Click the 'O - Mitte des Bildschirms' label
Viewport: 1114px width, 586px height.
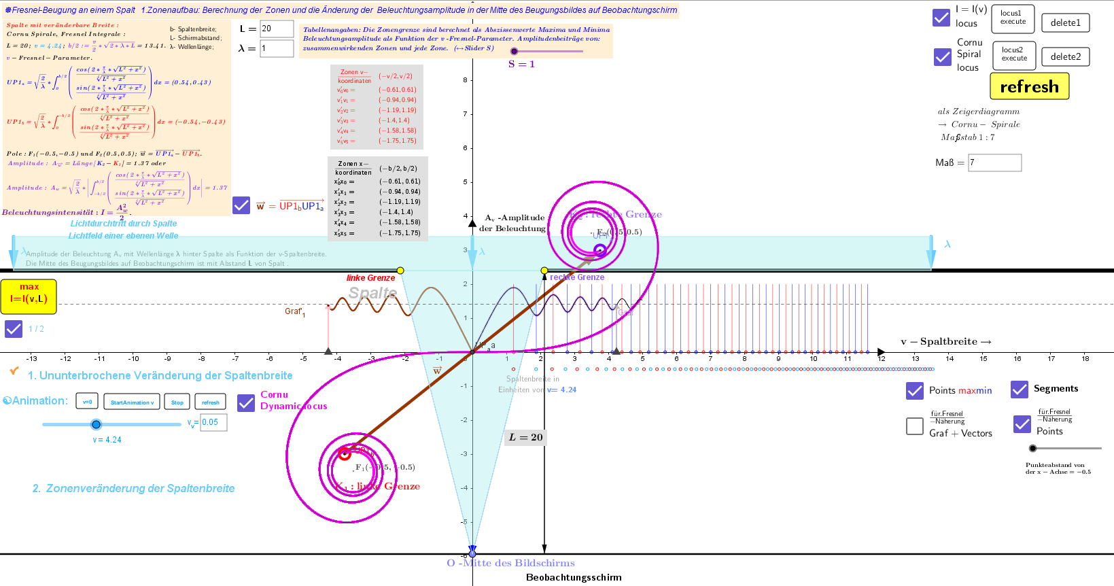(510, 563)
